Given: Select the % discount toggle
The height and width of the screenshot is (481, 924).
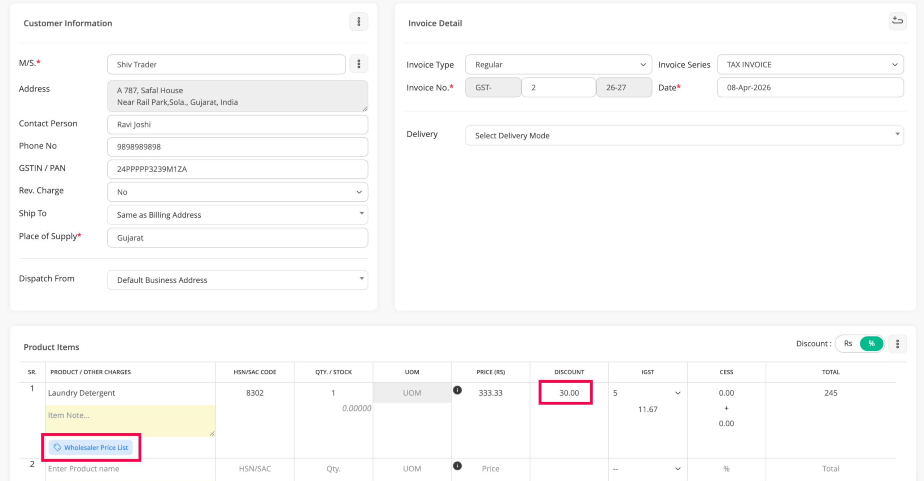Looking at the screenshot, I should (871, 344).
